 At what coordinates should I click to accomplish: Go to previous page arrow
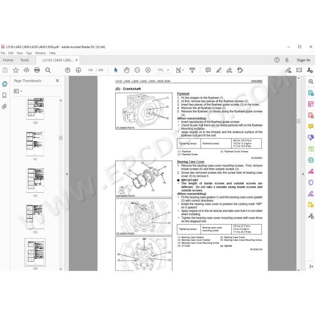tap(67, 70)
